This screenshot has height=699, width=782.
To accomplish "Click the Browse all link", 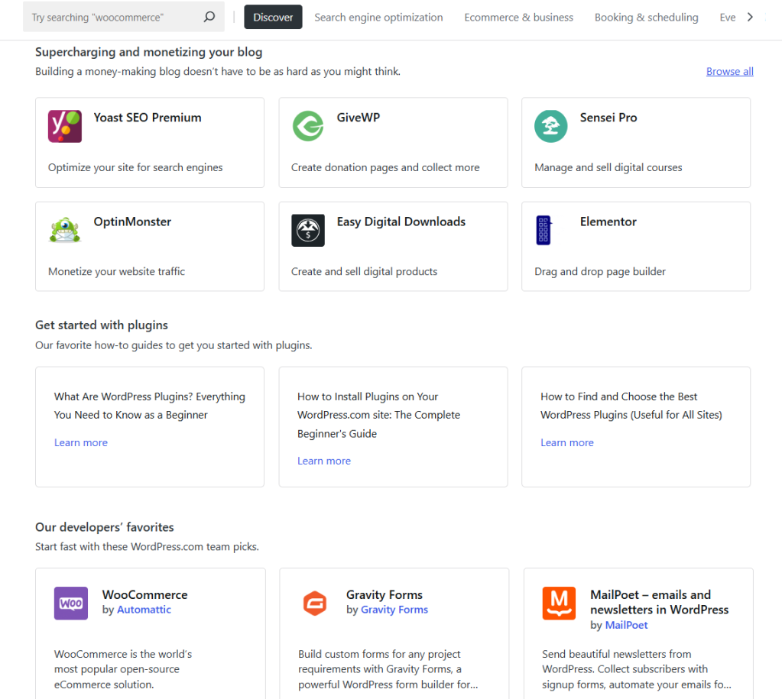I will pos(729,71).
